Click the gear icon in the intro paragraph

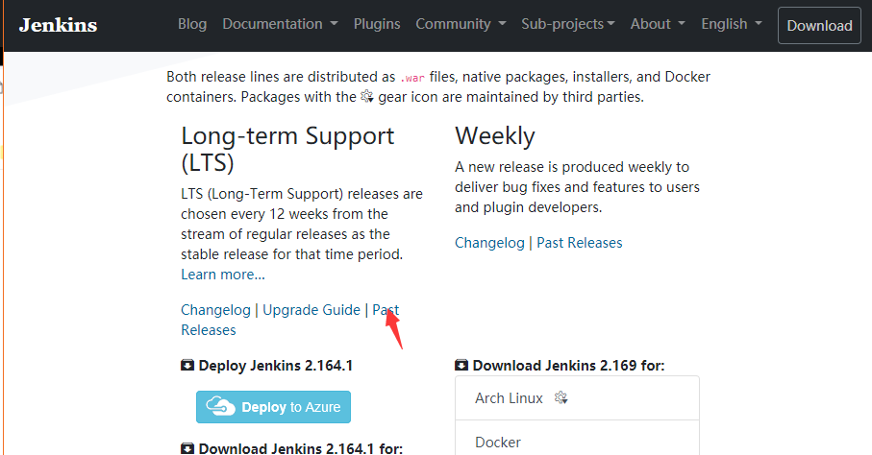[x=367, y=97]
